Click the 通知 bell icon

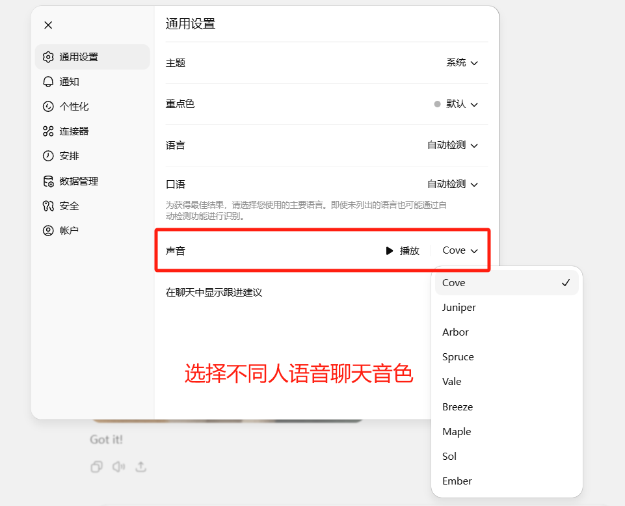pos(48,81)
